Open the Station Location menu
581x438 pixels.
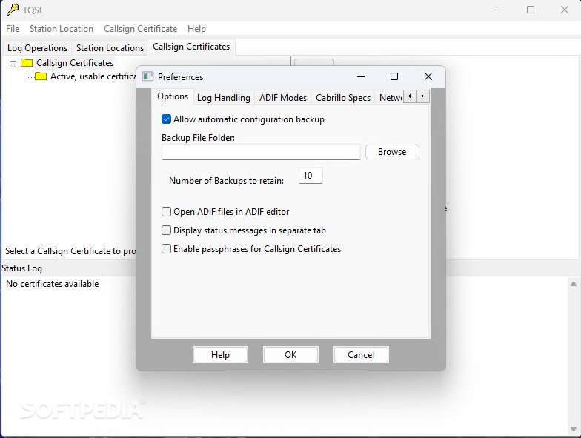(62, 29)
